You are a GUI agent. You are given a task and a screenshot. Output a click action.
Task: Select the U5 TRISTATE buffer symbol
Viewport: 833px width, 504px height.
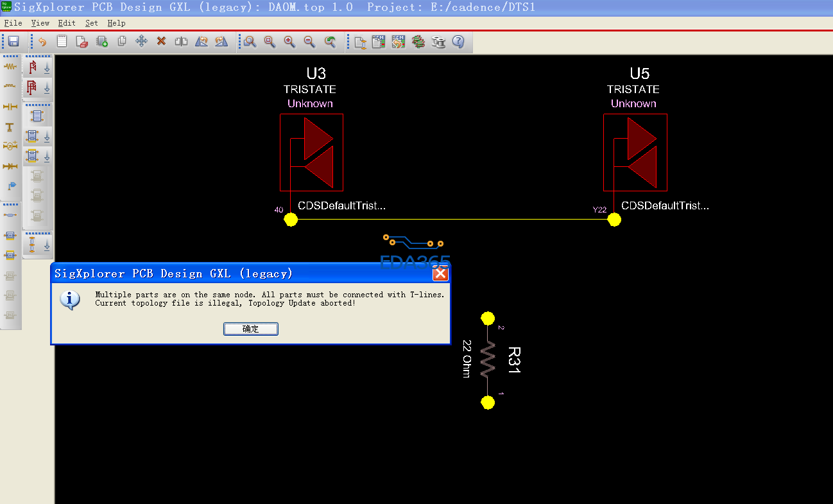click(x=635, y=152)
